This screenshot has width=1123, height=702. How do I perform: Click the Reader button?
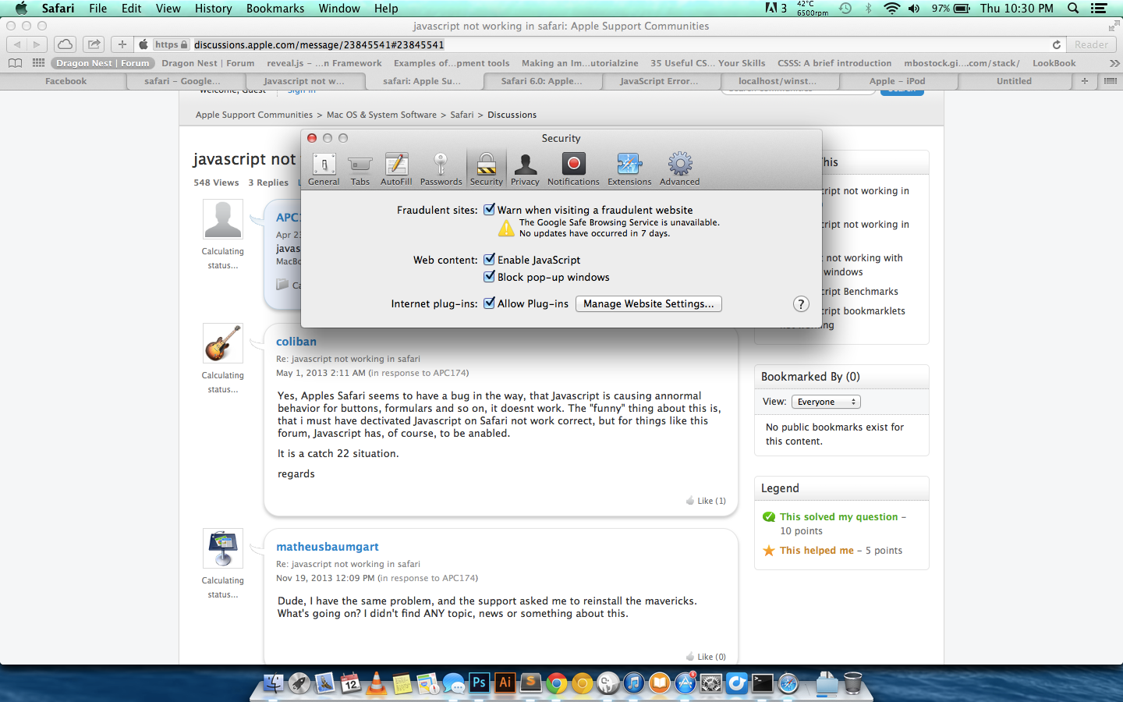(1091, 44)
